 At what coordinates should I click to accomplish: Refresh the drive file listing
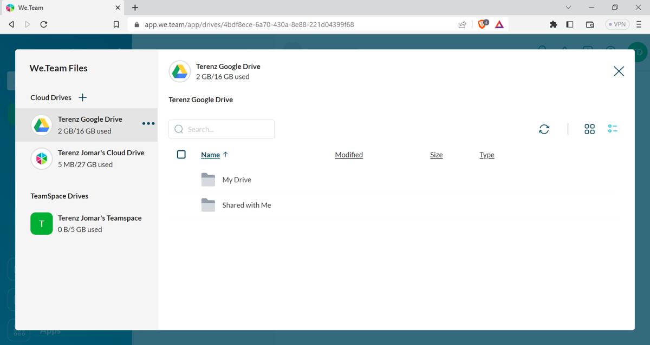click(544, 129)
